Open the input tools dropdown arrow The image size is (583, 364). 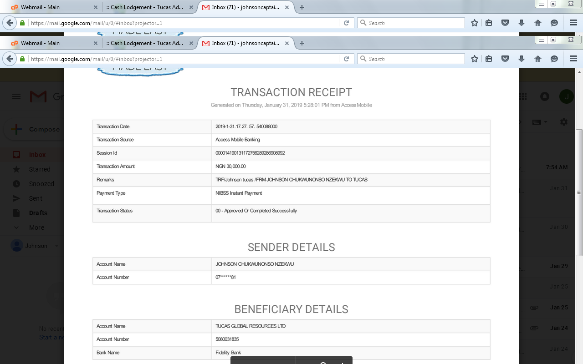pos(546,122)
